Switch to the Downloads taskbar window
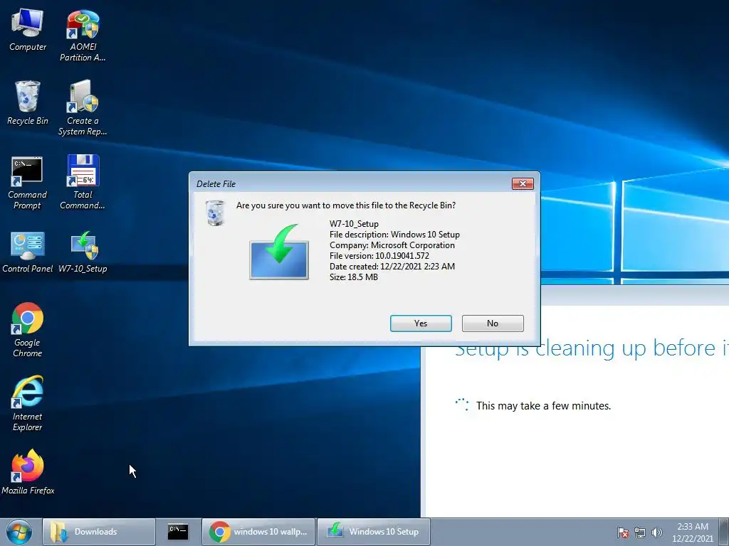This screenshot has height=546, width=729. click(98, 532)
